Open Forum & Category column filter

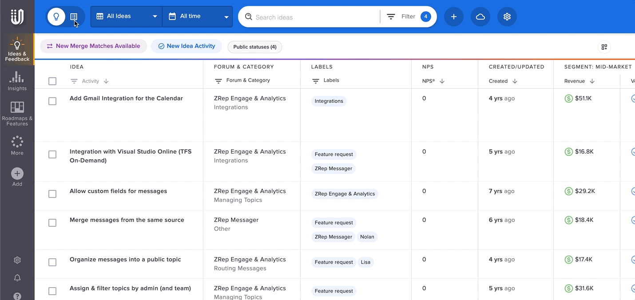pos(242,81)
